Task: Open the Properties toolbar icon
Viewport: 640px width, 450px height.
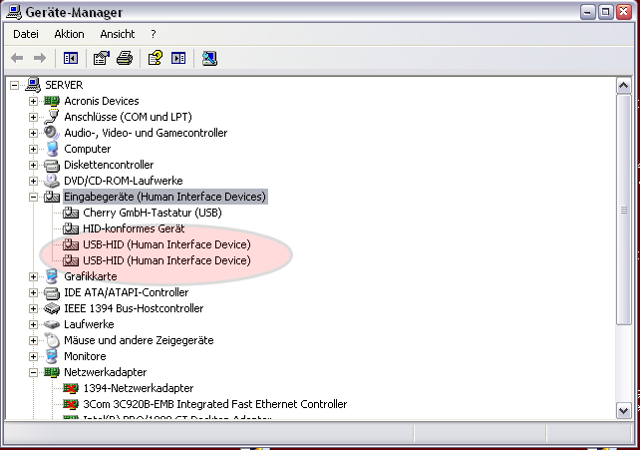Action: [x=102, y=58]
